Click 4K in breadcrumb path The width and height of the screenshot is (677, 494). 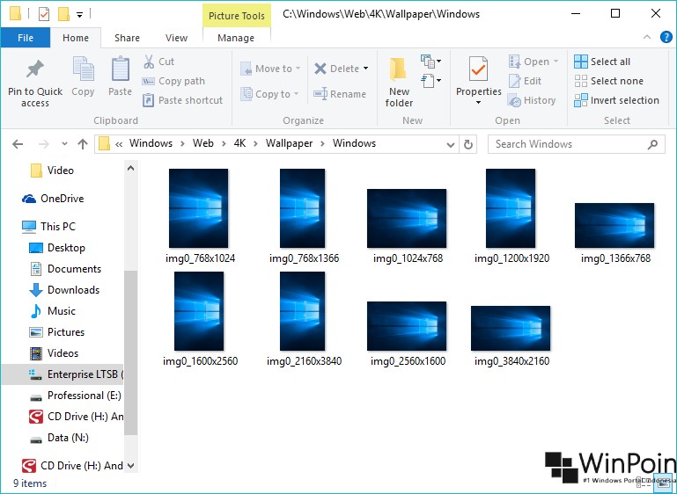pyautogui.click(x=239, y=143)
